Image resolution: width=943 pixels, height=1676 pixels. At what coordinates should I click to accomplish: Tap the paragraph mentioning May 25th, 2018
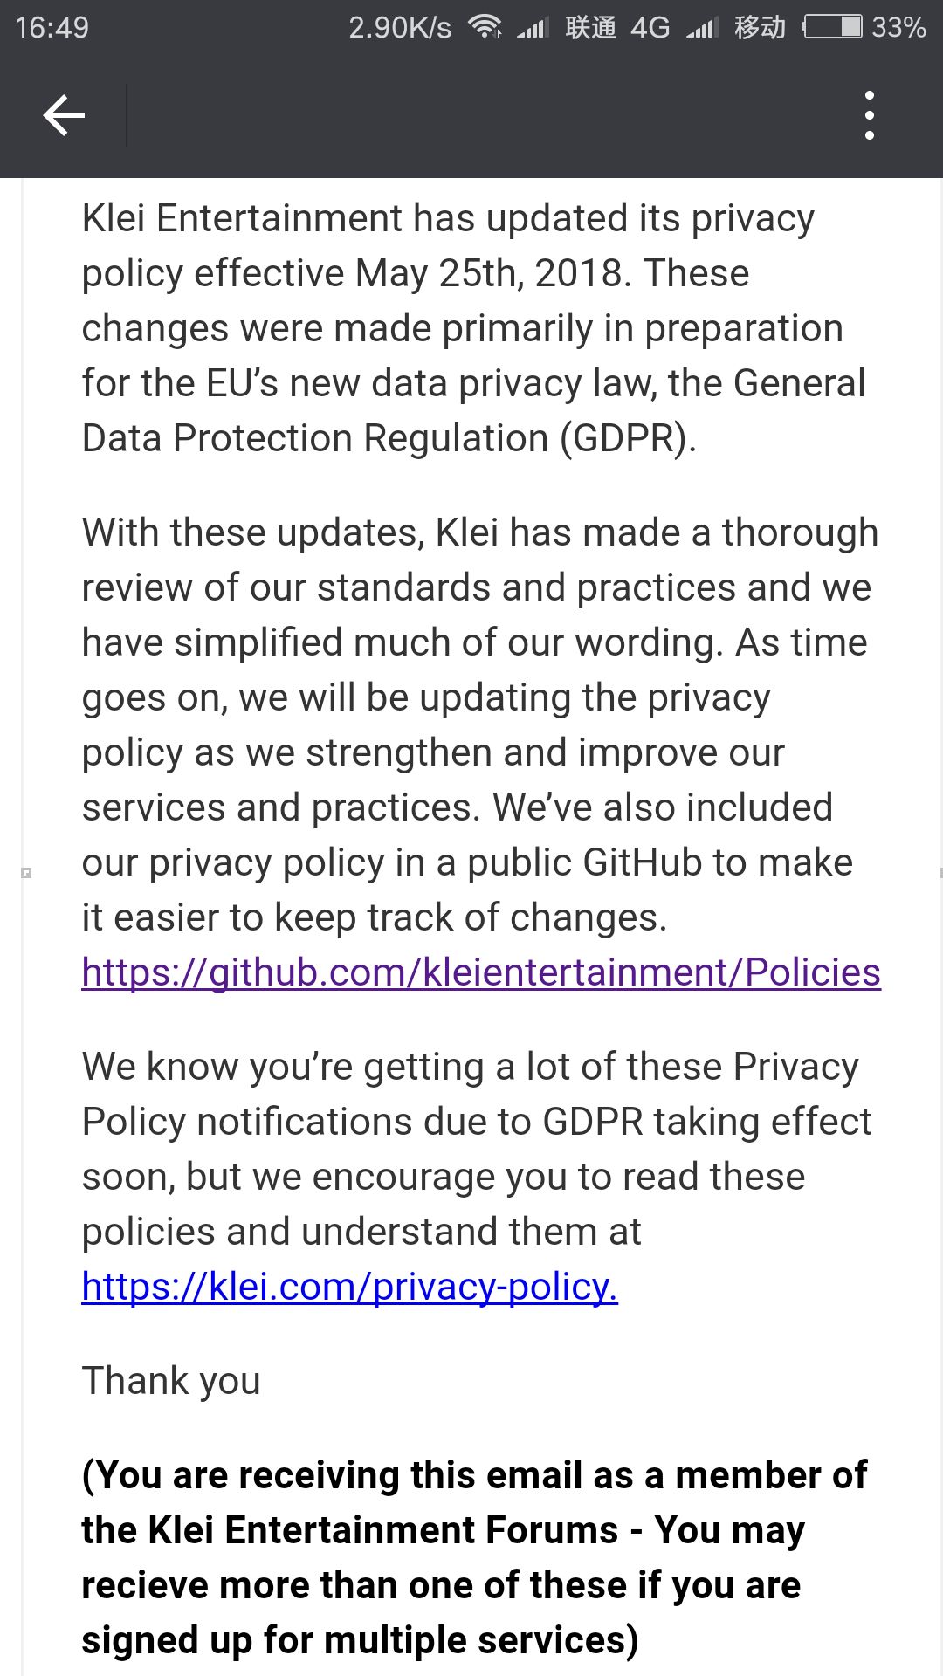[474, 328]
